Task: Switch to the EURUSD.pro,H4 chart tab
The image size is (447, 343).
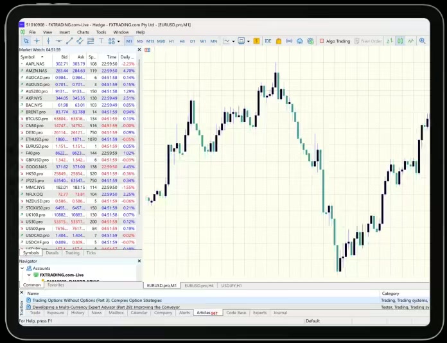Action: tap(199, 285)
